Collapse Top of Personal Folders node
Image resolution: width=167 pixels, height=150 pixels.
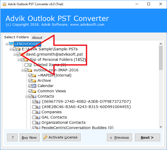19,60
